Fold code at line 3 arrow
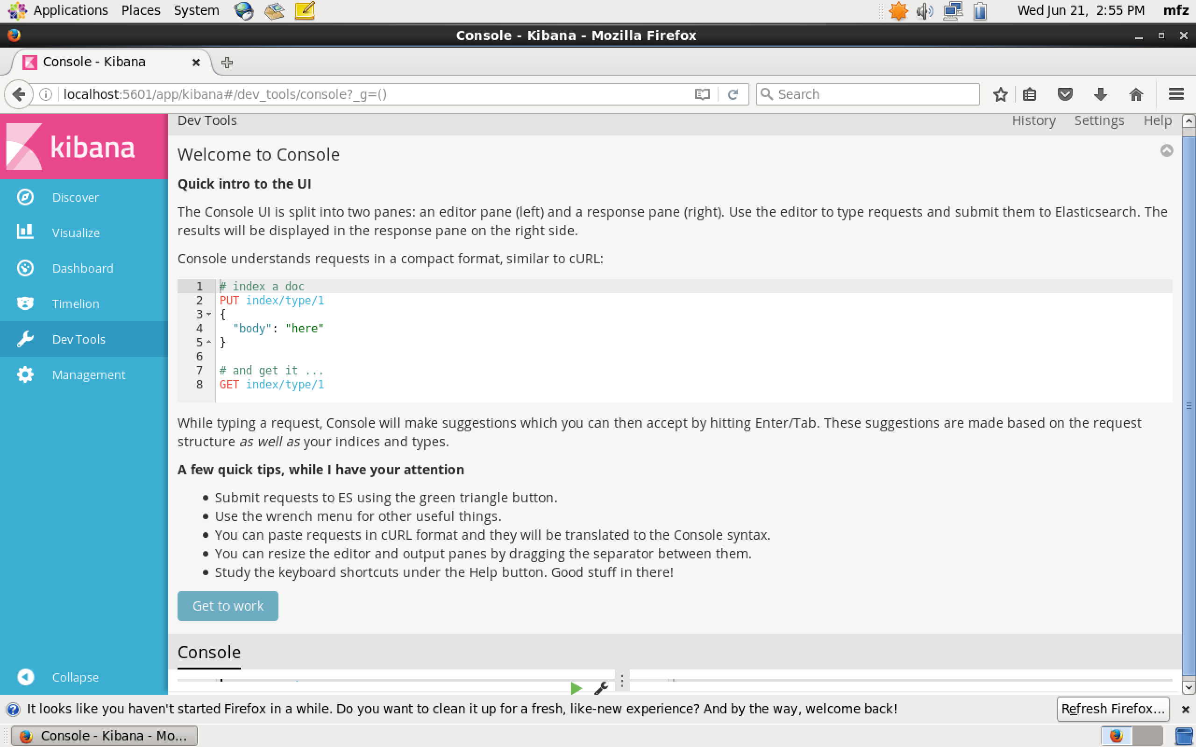This screenshot has height=747, width=1196. [x=209, y=314]
